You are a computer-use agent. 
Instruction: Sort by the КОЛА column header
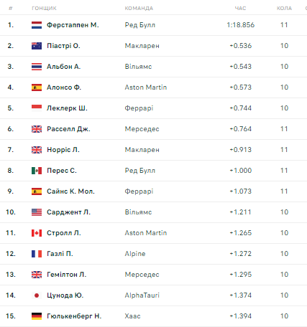(284, 9)
